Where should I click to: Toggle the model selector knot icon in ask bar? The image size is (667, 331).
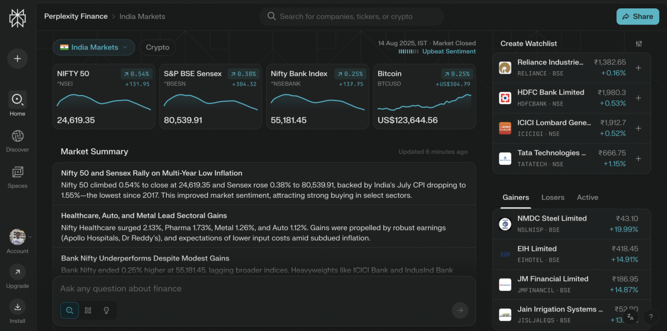(88, 310)
